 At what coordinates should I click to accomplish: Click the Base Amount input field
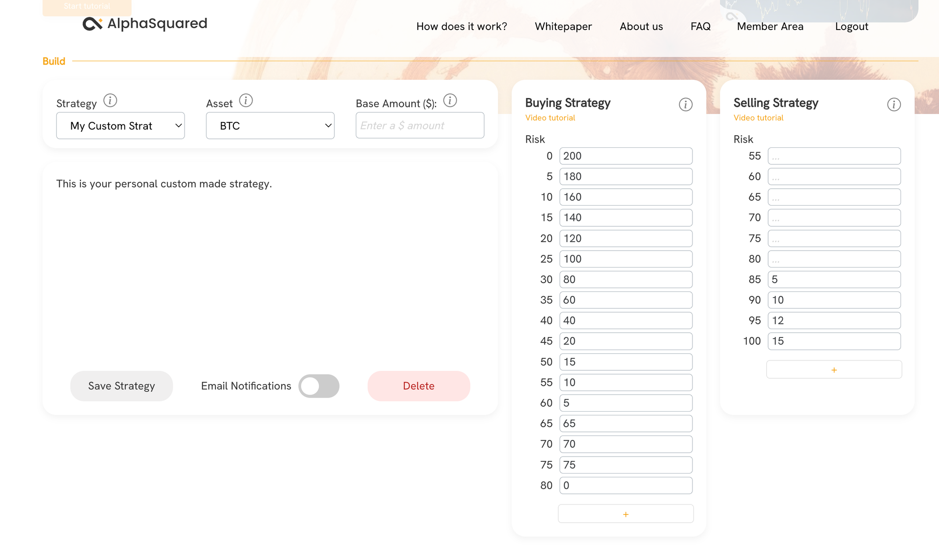(x=420, y=126)
